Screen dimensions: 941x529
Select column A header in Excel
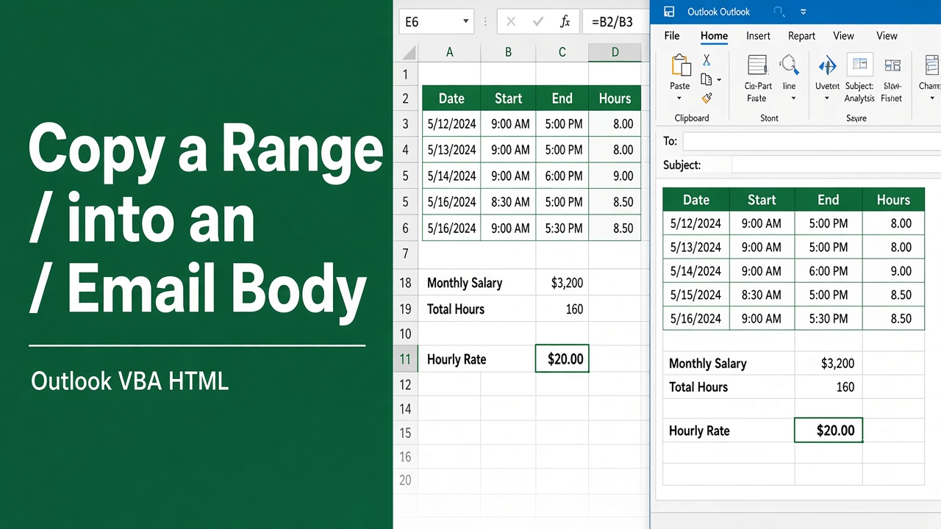tap(449, 52)
